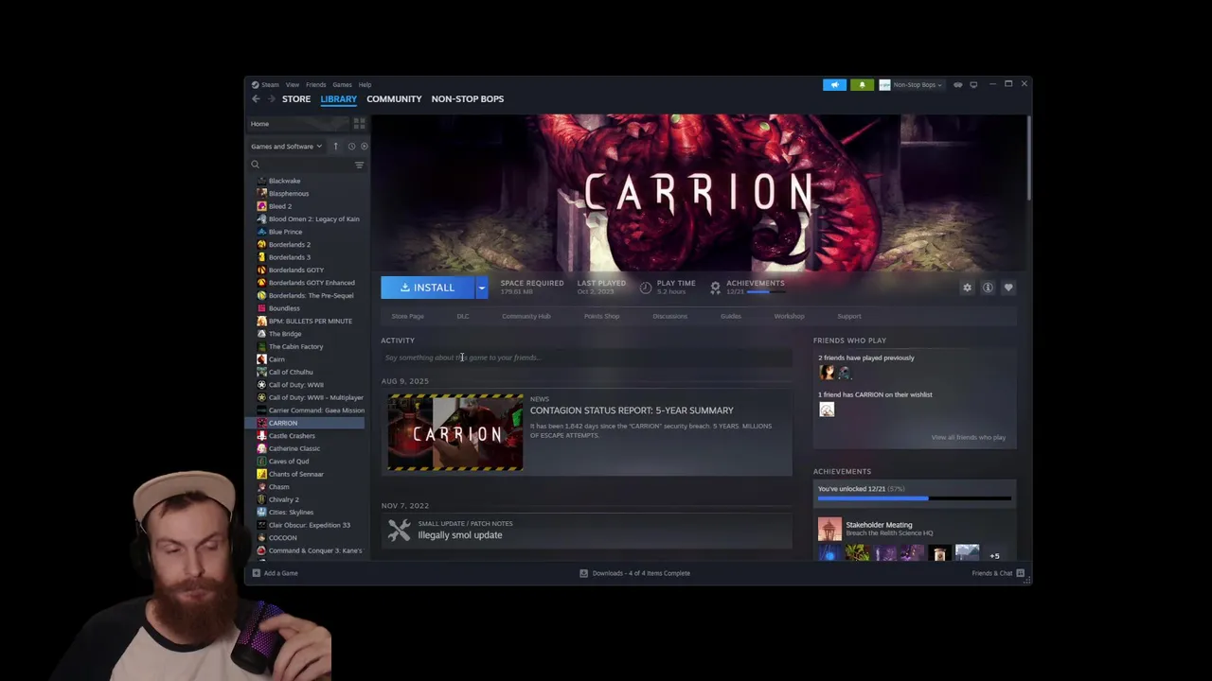Viewport: 1212px width, 681px height.
Task: Click Castle Crashers icon in library
Action: (261, 436)
